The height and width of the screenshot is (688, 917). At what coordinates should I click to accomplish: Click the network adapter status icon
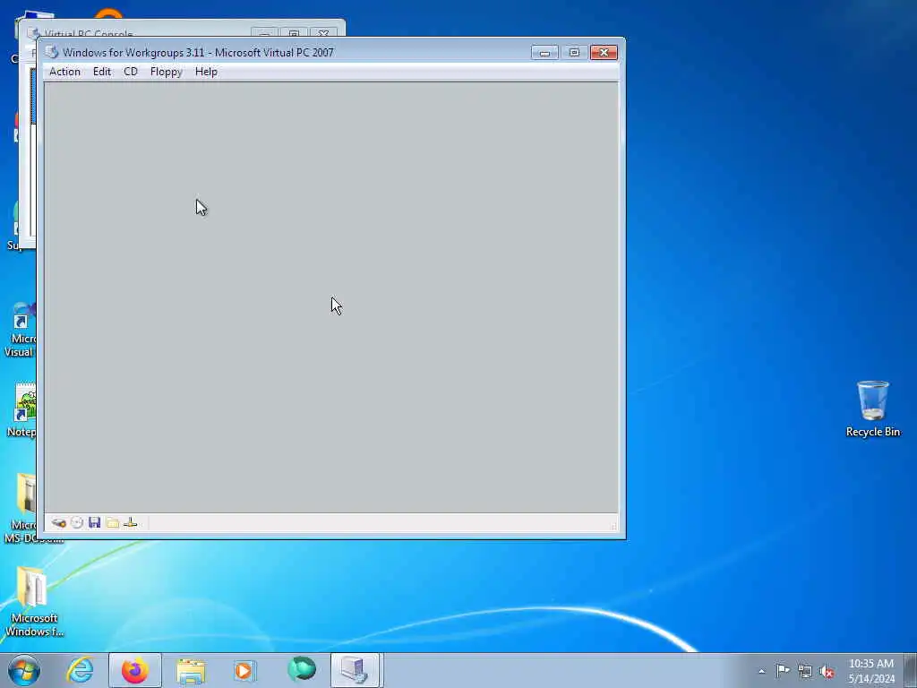[x=131, y=522]
